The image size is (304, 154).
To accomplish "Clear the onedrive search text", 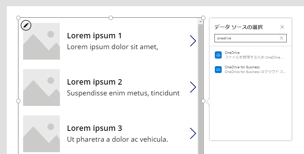I will pos(282,38).
